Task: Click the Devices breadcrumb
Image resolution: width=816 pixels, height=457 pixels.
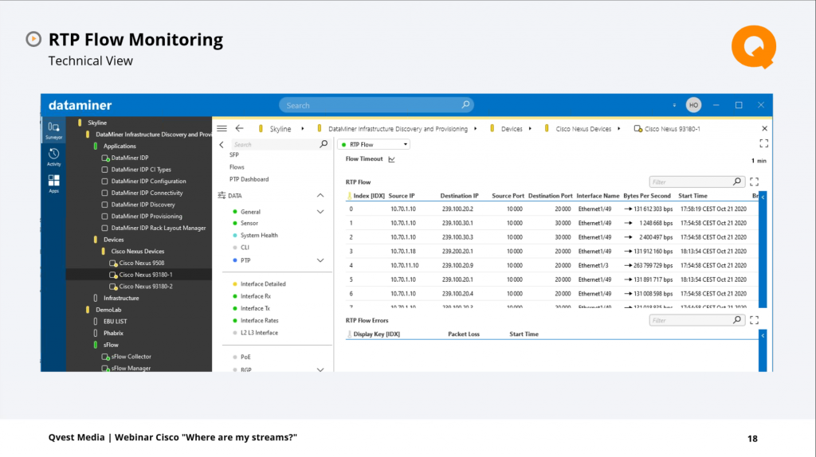Action: point(512,129)
